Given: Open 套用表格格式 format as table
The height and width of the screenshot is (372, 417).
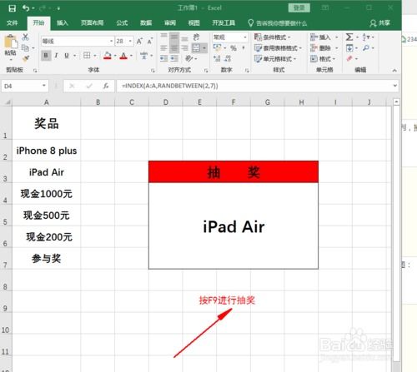Looking at the screenshot, I should [x=279, y=48].
